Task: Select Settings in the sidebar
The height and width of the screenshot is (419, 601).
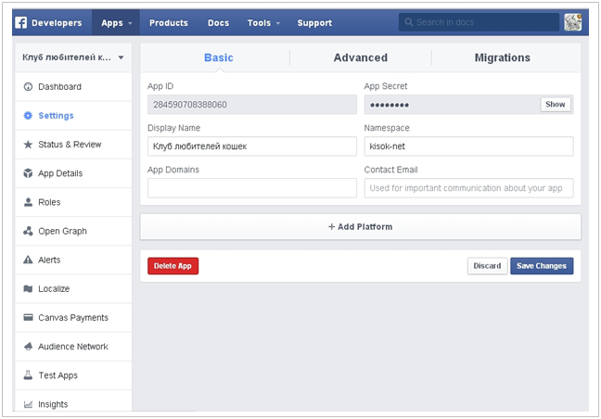Action: (73, 115)
